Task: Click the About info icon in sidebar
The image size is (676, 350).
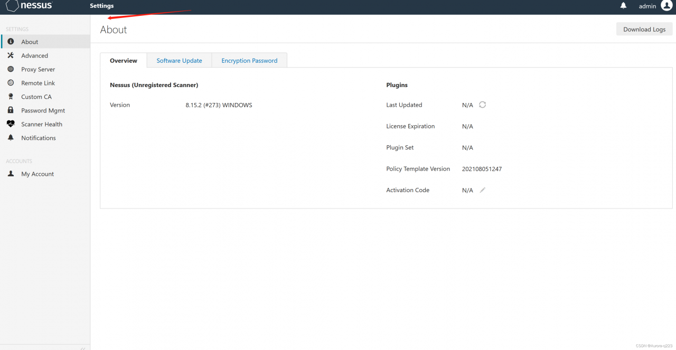Action: [x=11, y=42]
